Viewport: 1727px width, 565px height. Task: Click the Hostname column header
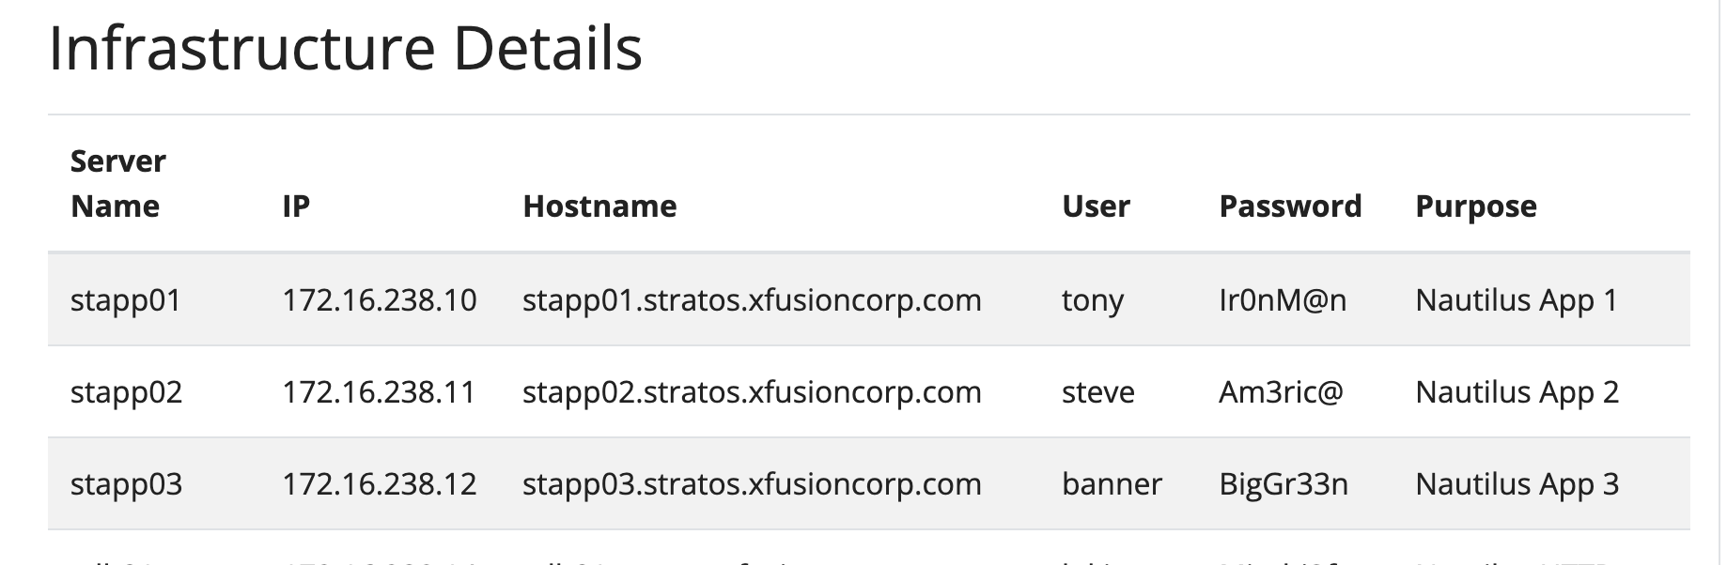pos(599,206)
